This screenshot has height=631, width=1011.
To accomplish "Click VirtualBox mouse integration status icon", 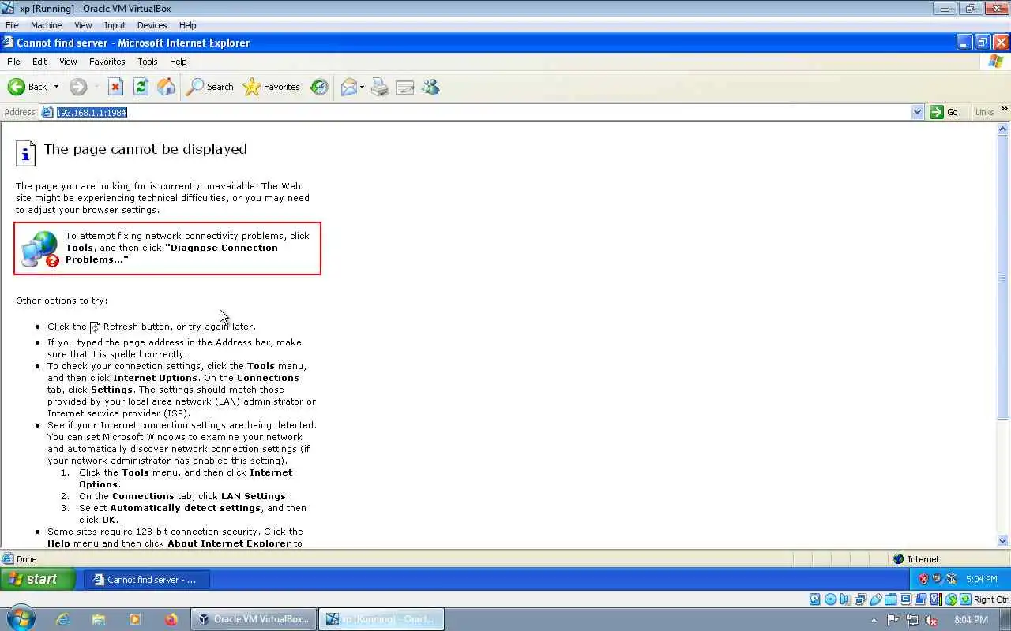I will click(951, 599).
